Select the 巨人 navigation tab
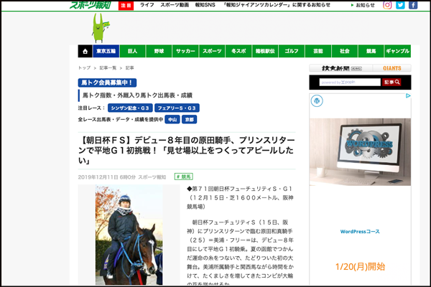Screen dimensions: 431x287 [132, 52]
